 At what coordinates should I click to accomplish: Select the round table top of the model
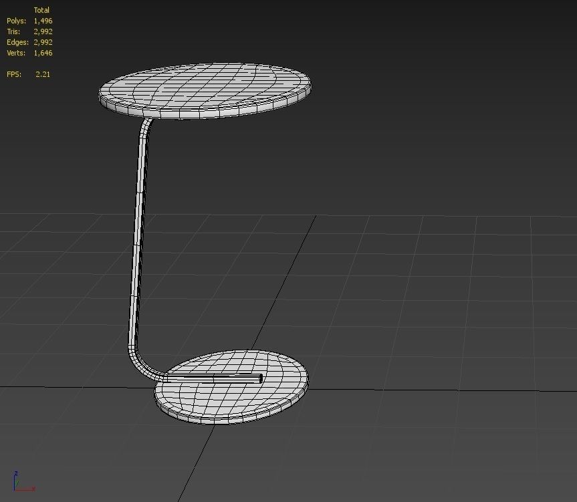(x=205, y=91)
